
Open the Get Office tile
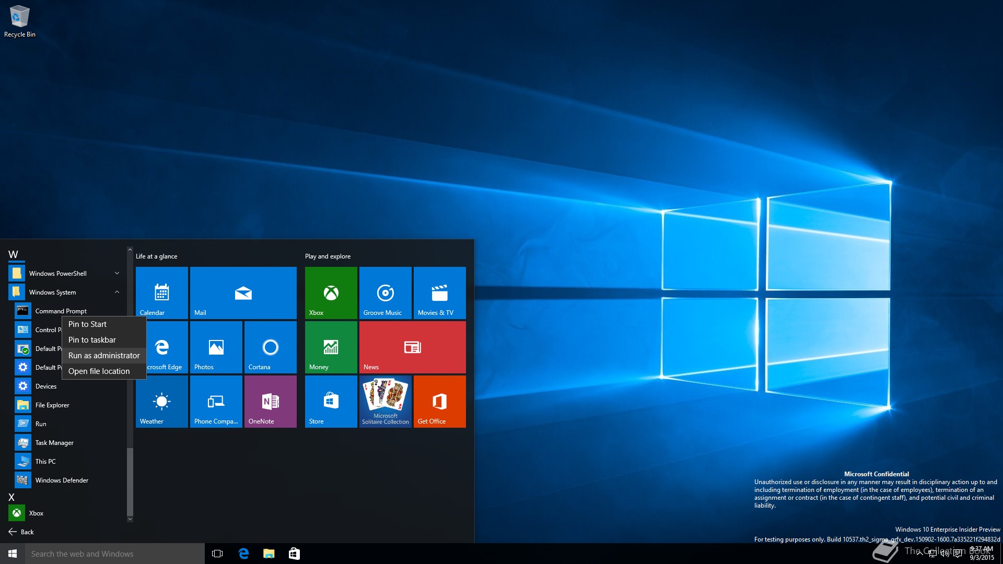[440, 402]
